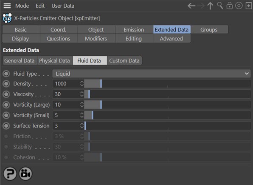The height and width of the screenshot is (185, 253).
Task: Click the Surface Tension parameter label
Action: [31, 125]
